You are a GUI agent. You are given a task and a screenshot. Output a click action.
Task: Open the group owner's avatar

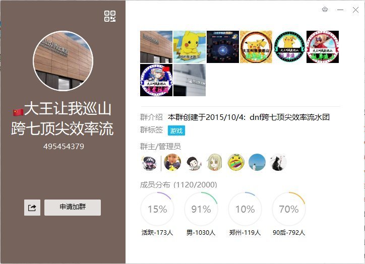click(x=149, y=162)
